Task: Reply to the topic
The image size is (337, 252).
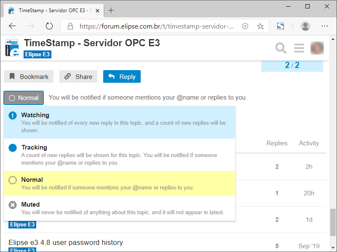Action: click(122, 76)
